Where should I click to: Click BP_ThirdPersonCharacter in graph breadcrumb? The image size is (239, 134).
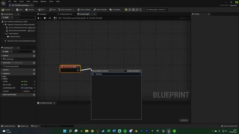pos(72,18)
